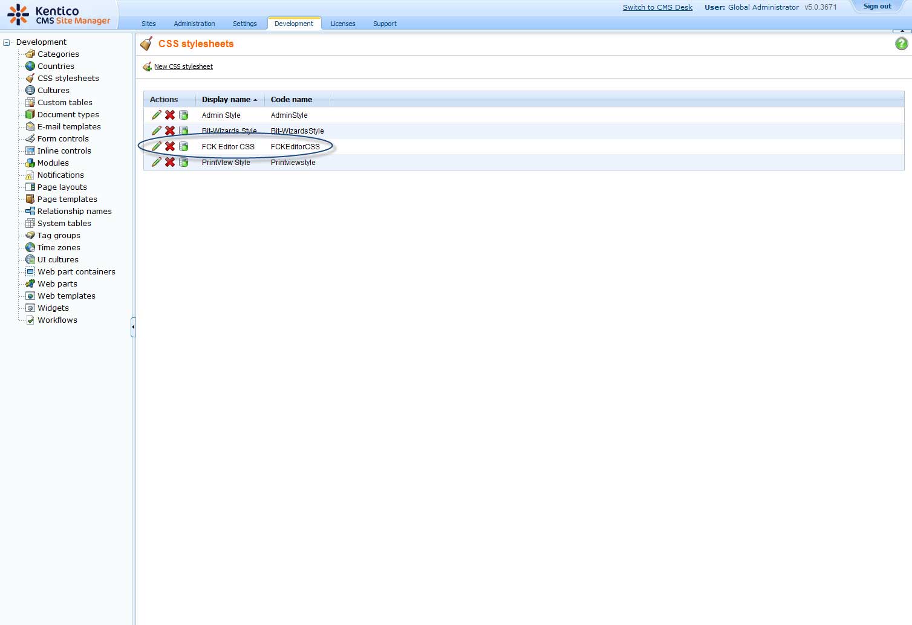Click the Actions column header

coord(164,100)
